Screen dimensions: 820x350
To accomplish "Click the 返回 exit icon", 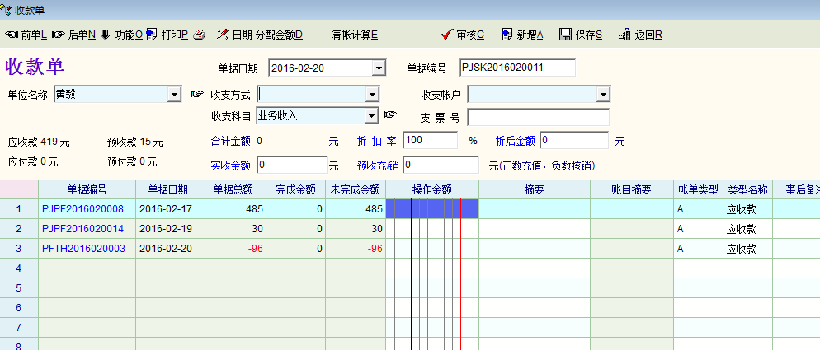I will pyautogui.click(x=624, y=35).
